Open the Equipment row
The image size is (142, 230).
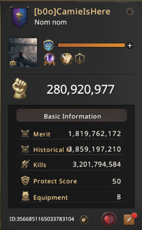coord(71,197)
